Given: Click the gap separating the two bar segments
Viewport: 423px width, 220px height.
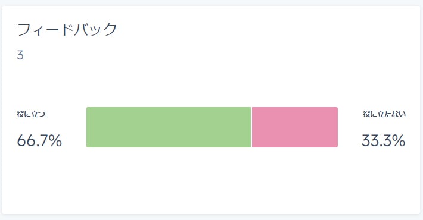Looking at the screenshot, I should (251, 127).
